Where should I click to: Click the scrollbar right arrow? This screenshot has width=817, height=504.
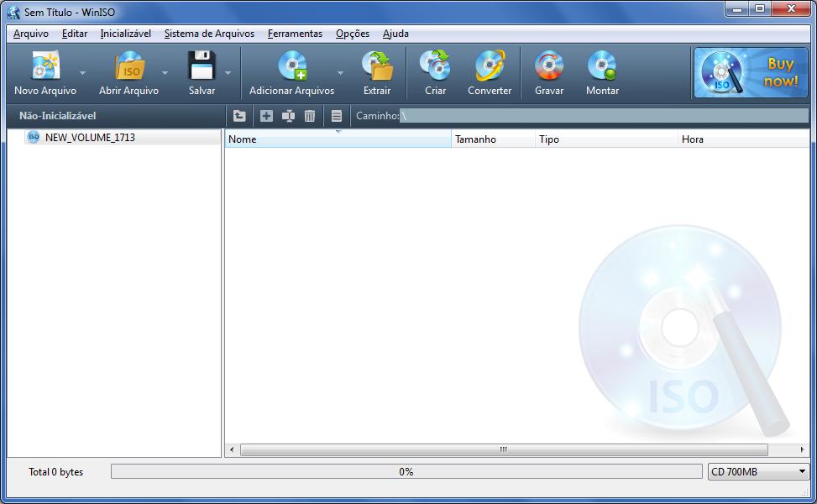[x=802, y=449]
